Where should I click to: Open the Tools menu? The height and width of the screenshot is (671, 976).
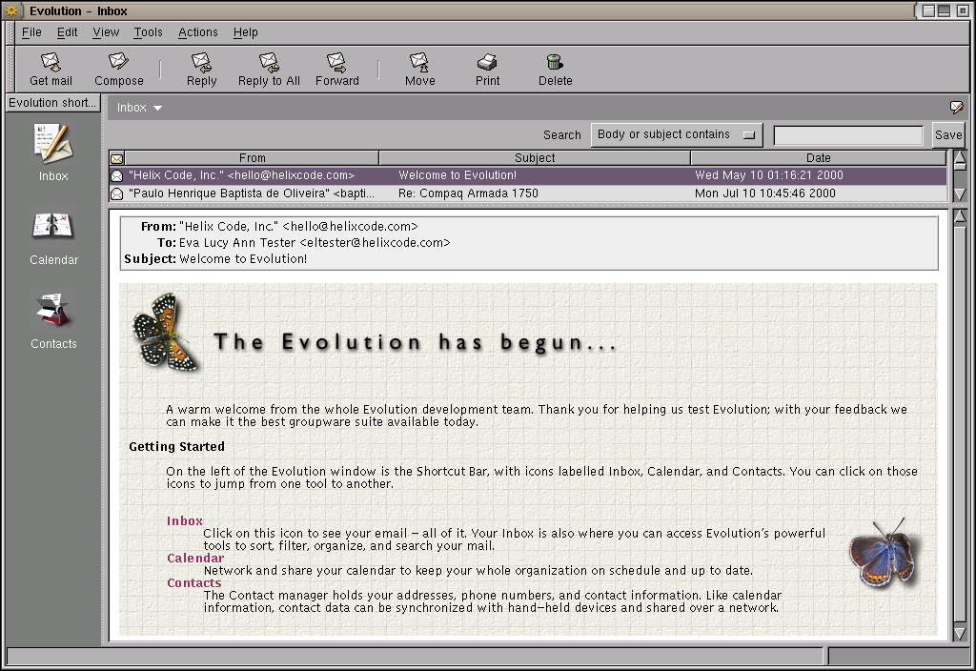pyautogui.click(x=148, y=31)
